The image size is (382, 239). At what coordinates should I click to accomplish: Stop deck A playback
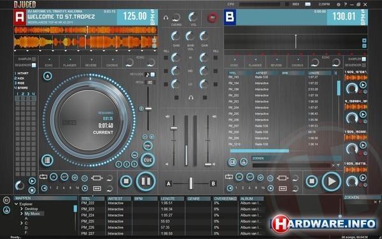point(126,182)
